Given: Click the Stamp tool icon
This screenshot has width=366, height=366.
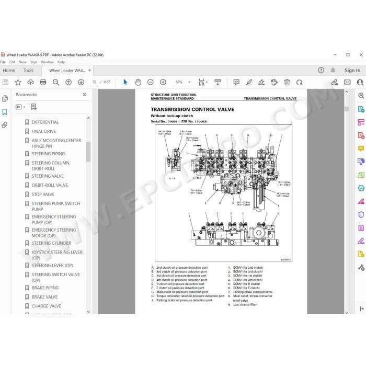Looking at the screenshot, I should [274, 82].
